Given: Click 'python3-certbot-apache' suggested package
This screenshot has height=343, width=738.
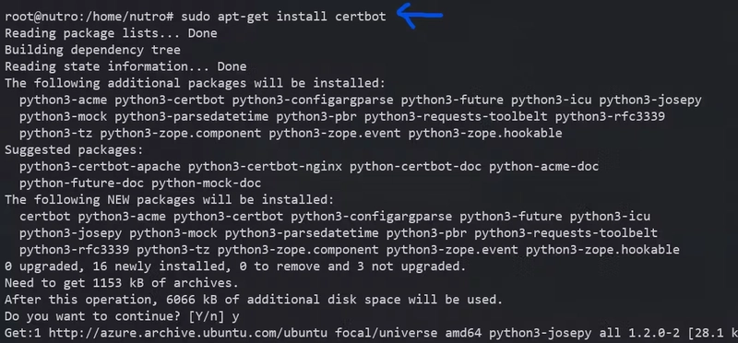Looking at the screenshot, I should [x=100, y=167].
